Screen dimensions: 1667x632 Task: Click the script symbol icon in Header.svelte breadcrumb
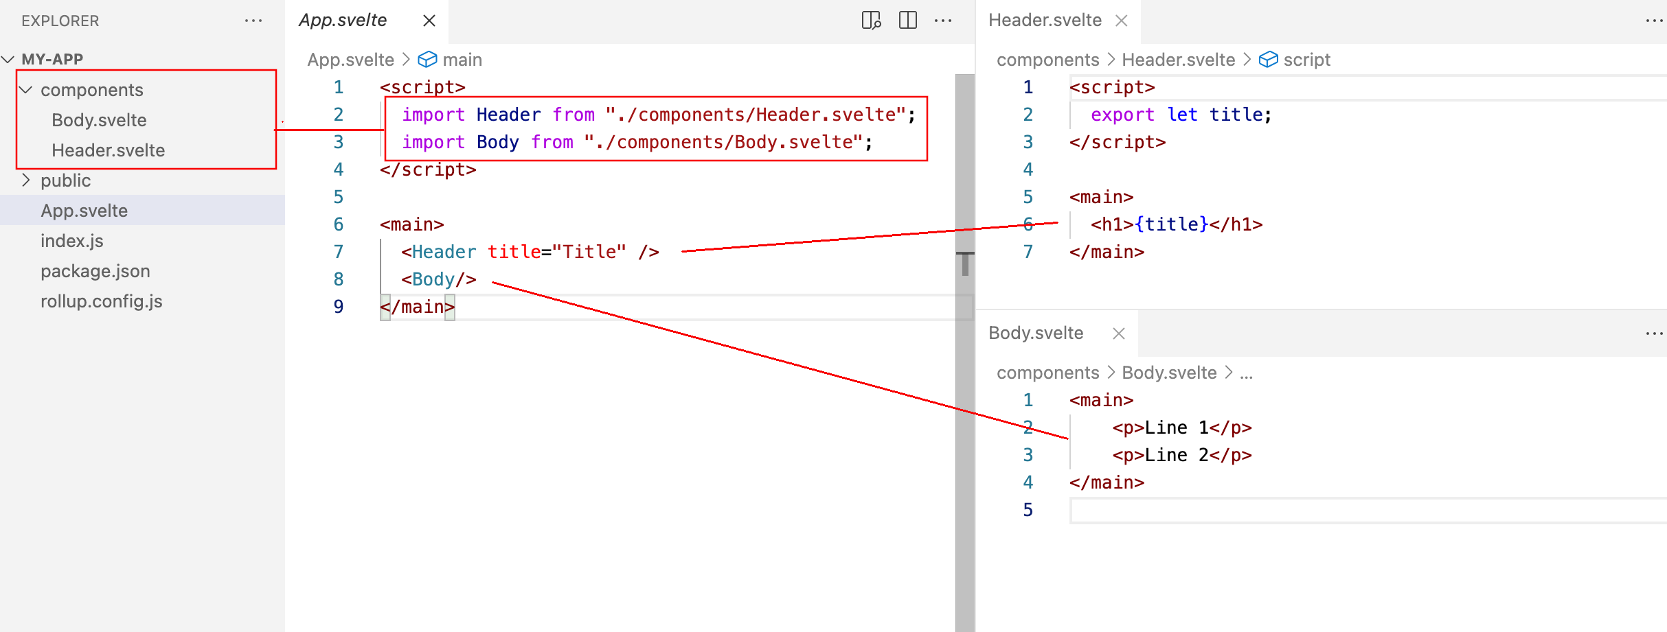point(1268,60)
